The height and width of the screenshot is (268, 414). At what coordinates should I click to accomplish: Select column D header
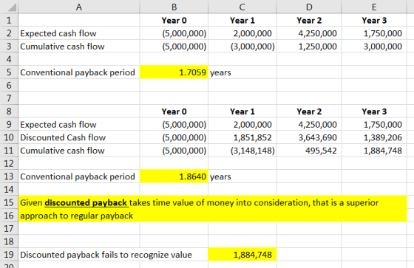click(x=309, y=7)
